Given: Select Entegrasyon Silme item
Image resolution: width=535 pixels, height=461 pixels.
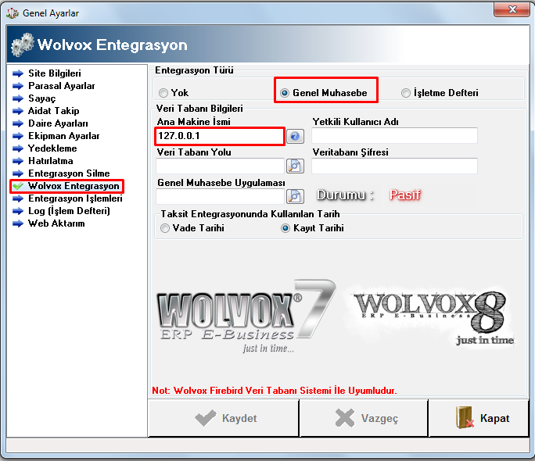Looking at the screenshot, I should click(69, 173).
